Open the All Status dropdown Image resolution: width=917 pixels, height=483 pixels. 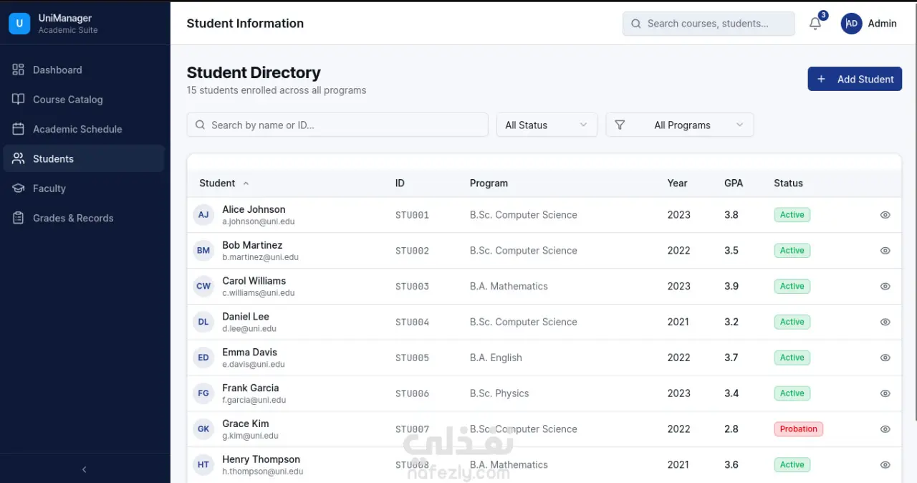tap(547, 125)
